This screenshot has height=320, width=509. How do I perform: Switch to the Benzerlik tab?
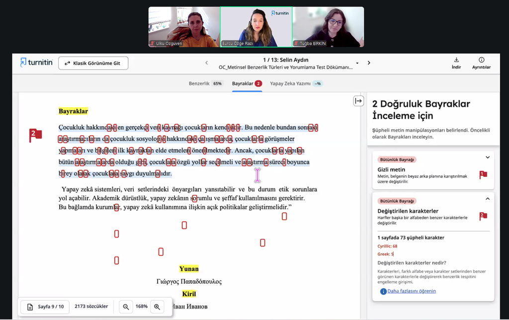[x=205, y=83]
